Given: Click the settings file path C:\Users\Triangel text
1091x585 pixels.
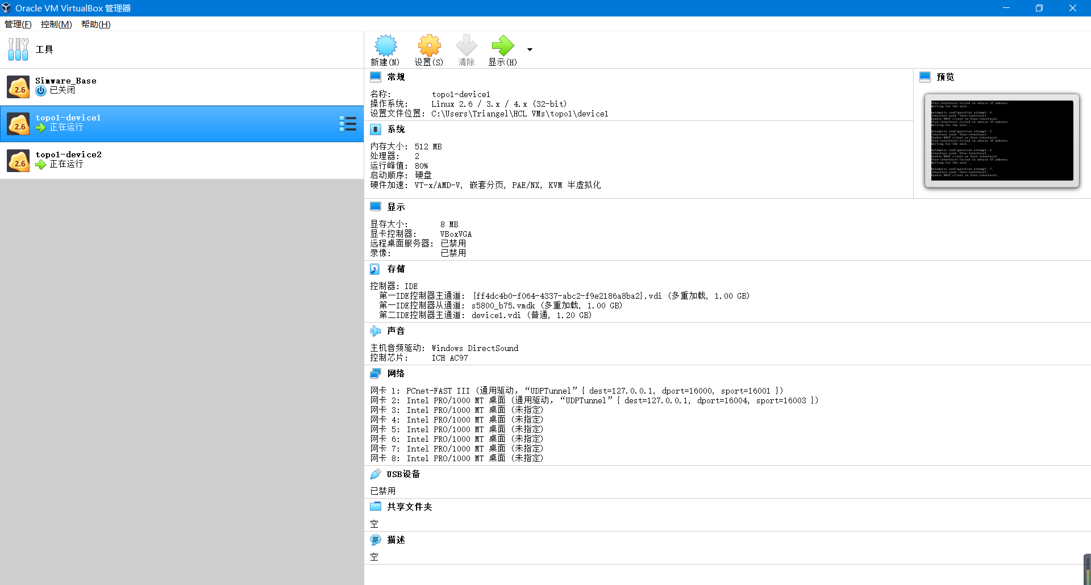Looking at the screenshot, I should 520,114.
